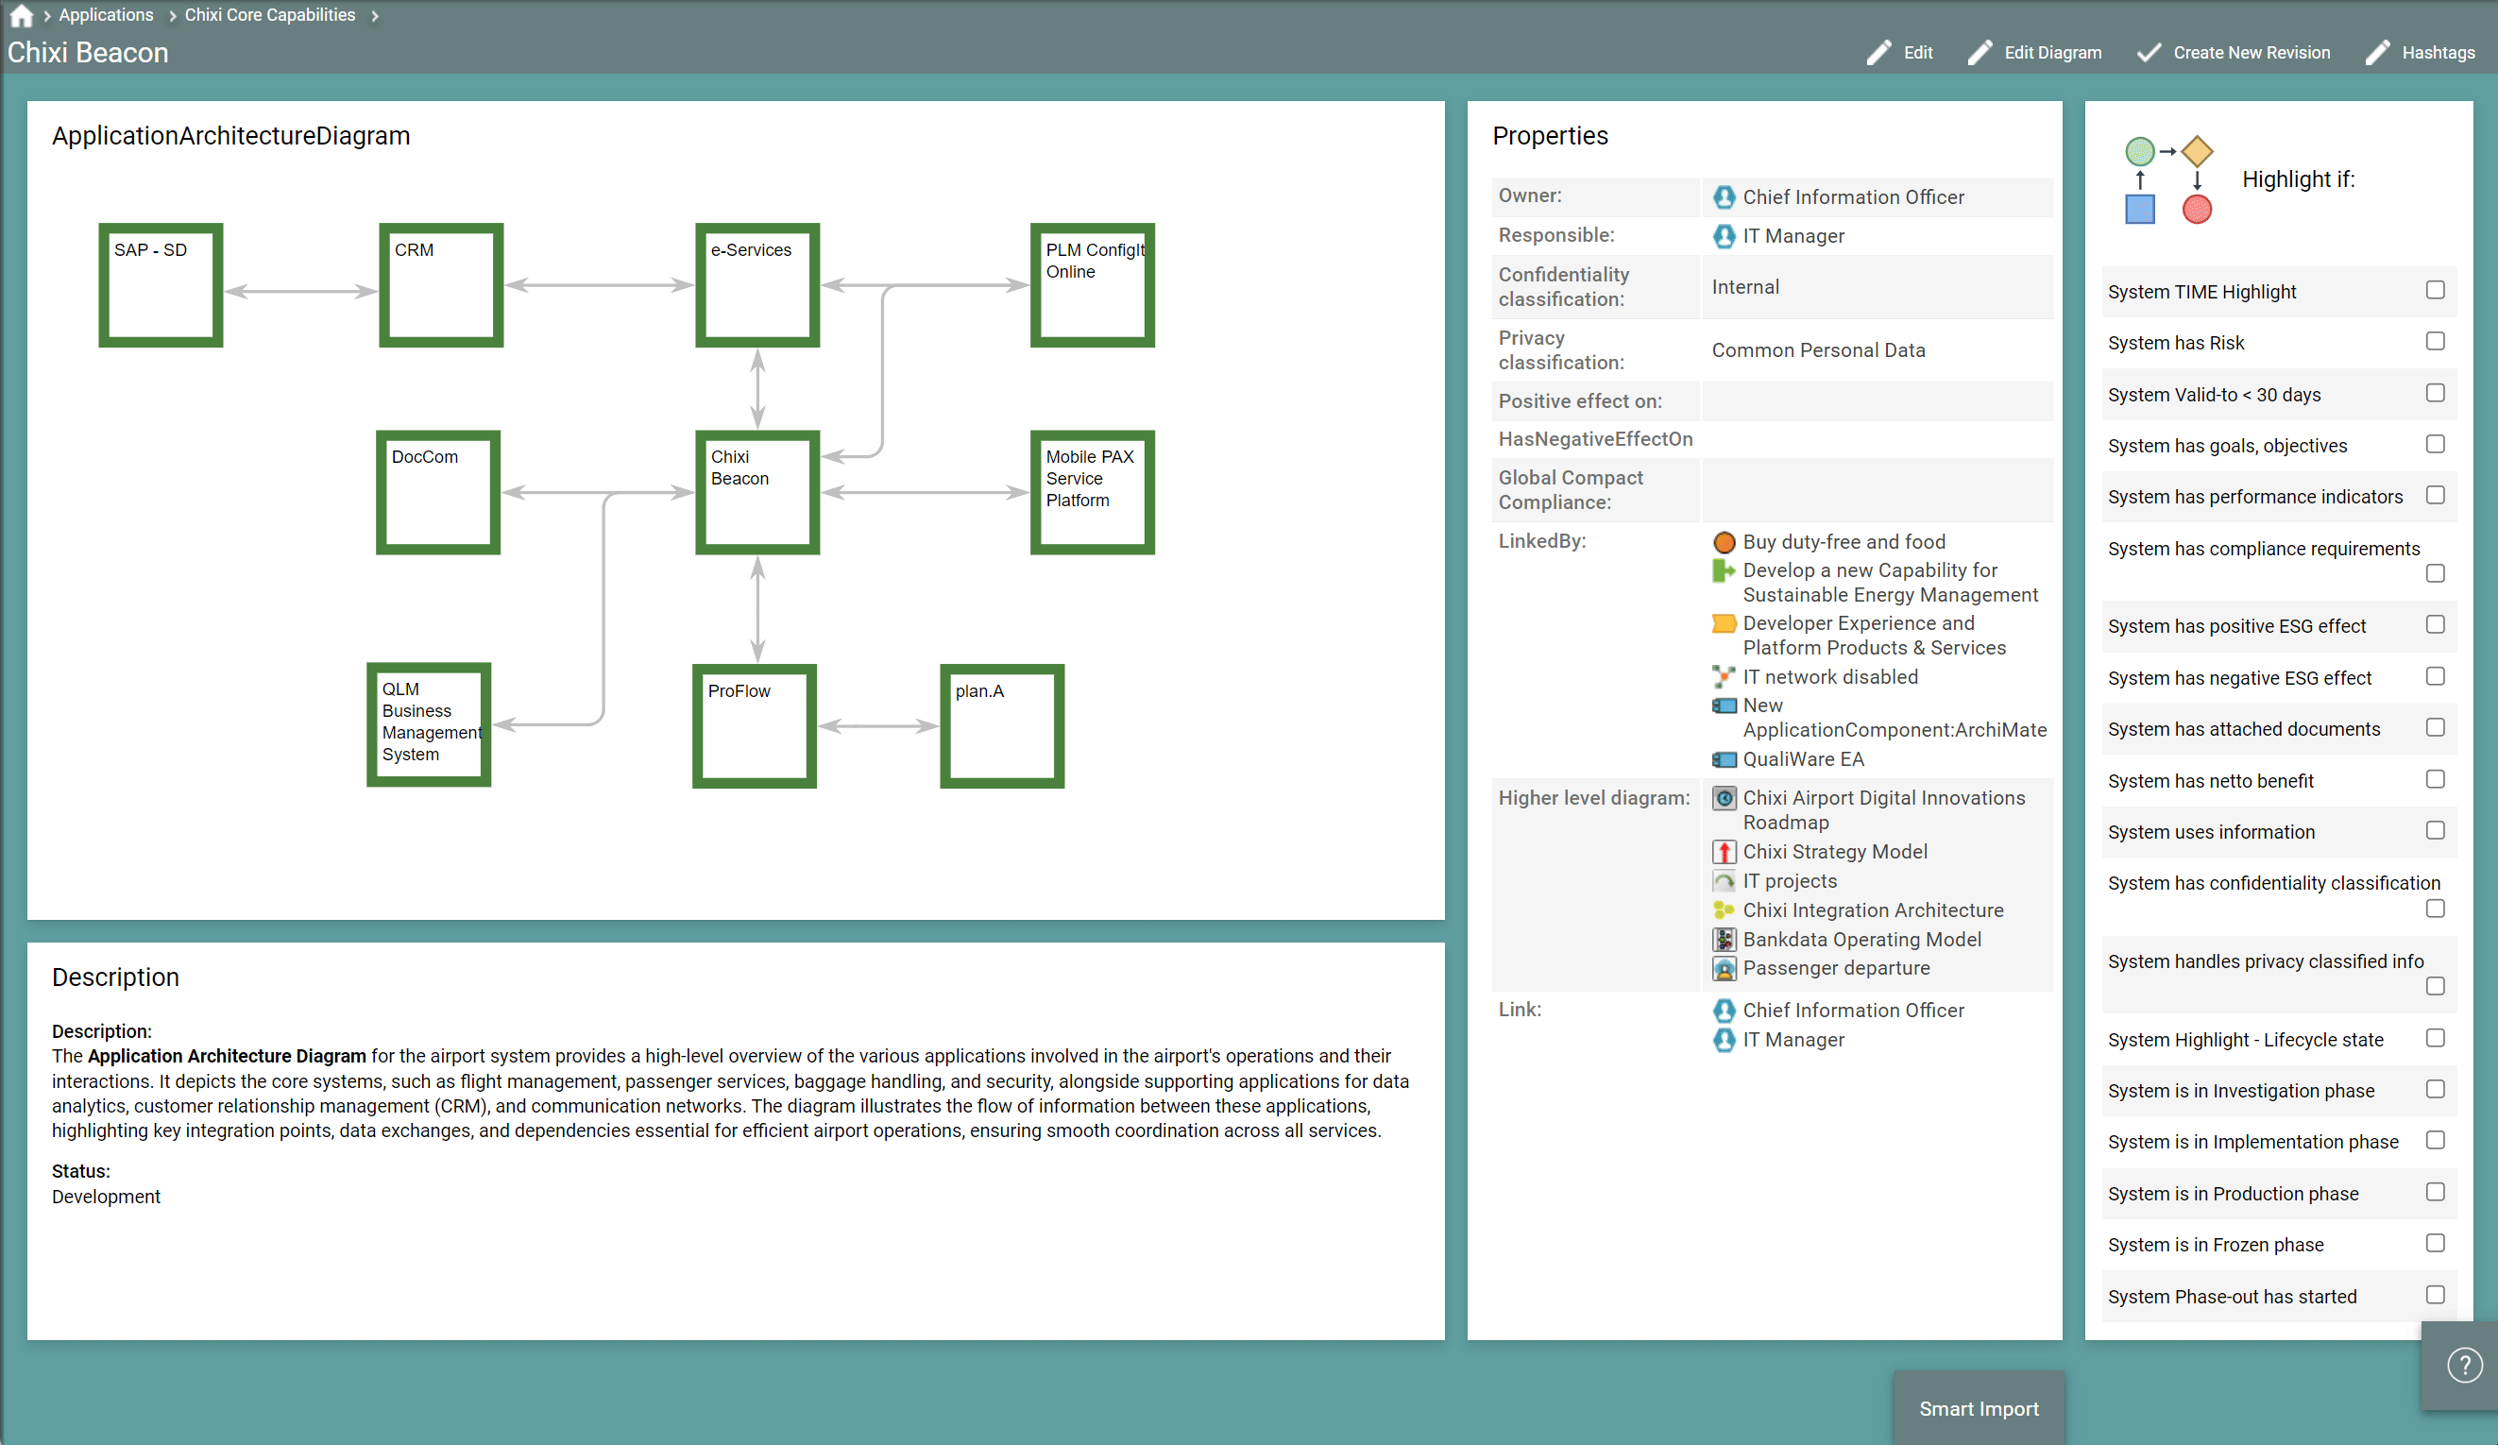Select the CRM application box
Image resolution: width=2498 pixels, height=1445 pixels.
441,285
